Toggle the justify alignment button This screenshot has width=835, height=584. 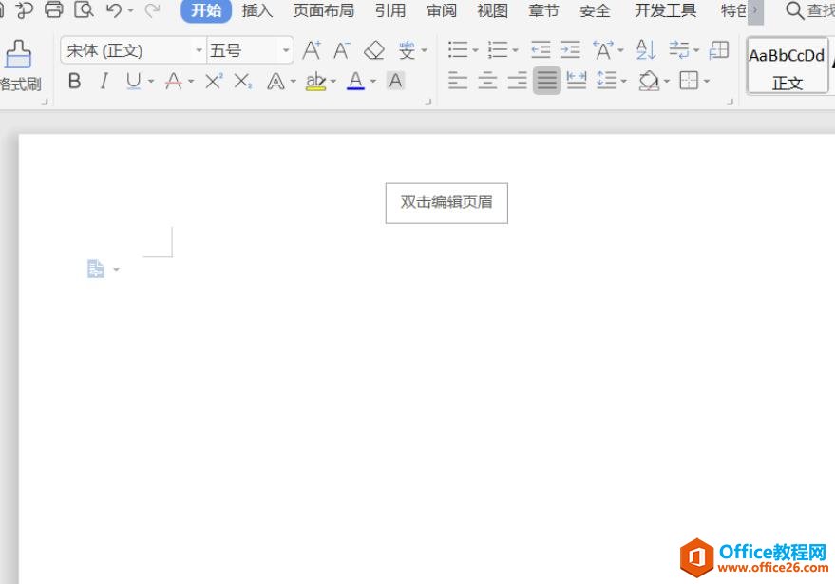click(x=546, y=82)
